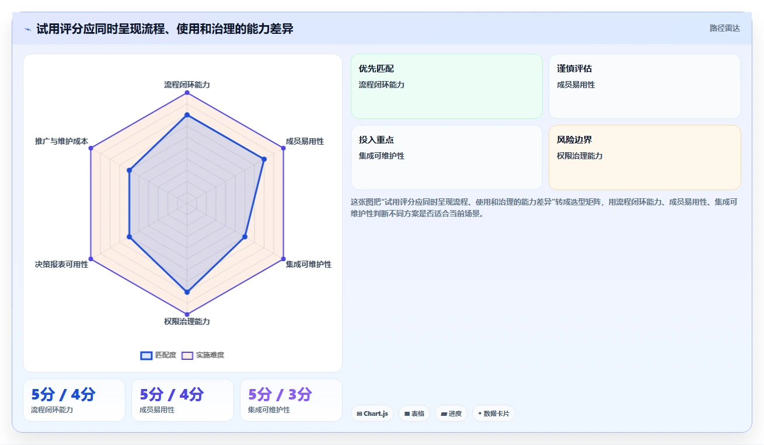Image resolution: width=764 pixels, height=445 pixels.
Task: Click the 集成可维护性 text in 投入重点 card
Action: pyautogui.click(x=382, y=156)
